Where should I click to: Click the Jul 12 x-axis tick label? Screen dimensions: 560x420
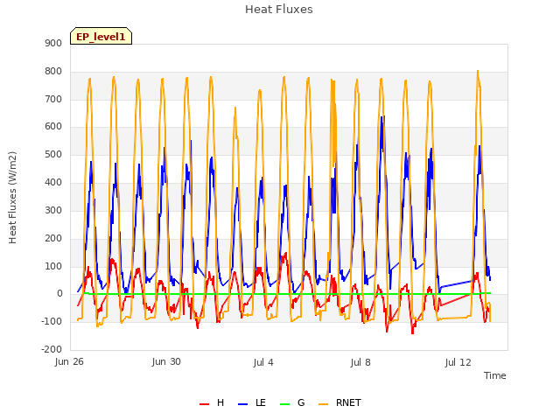click(458, 362)
